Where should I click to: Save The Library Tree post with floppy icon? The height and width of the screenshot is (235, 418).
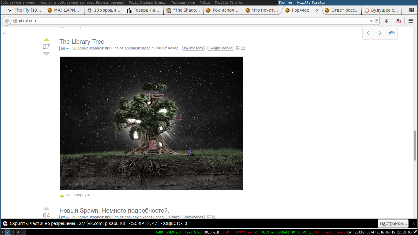coord(238,48)
